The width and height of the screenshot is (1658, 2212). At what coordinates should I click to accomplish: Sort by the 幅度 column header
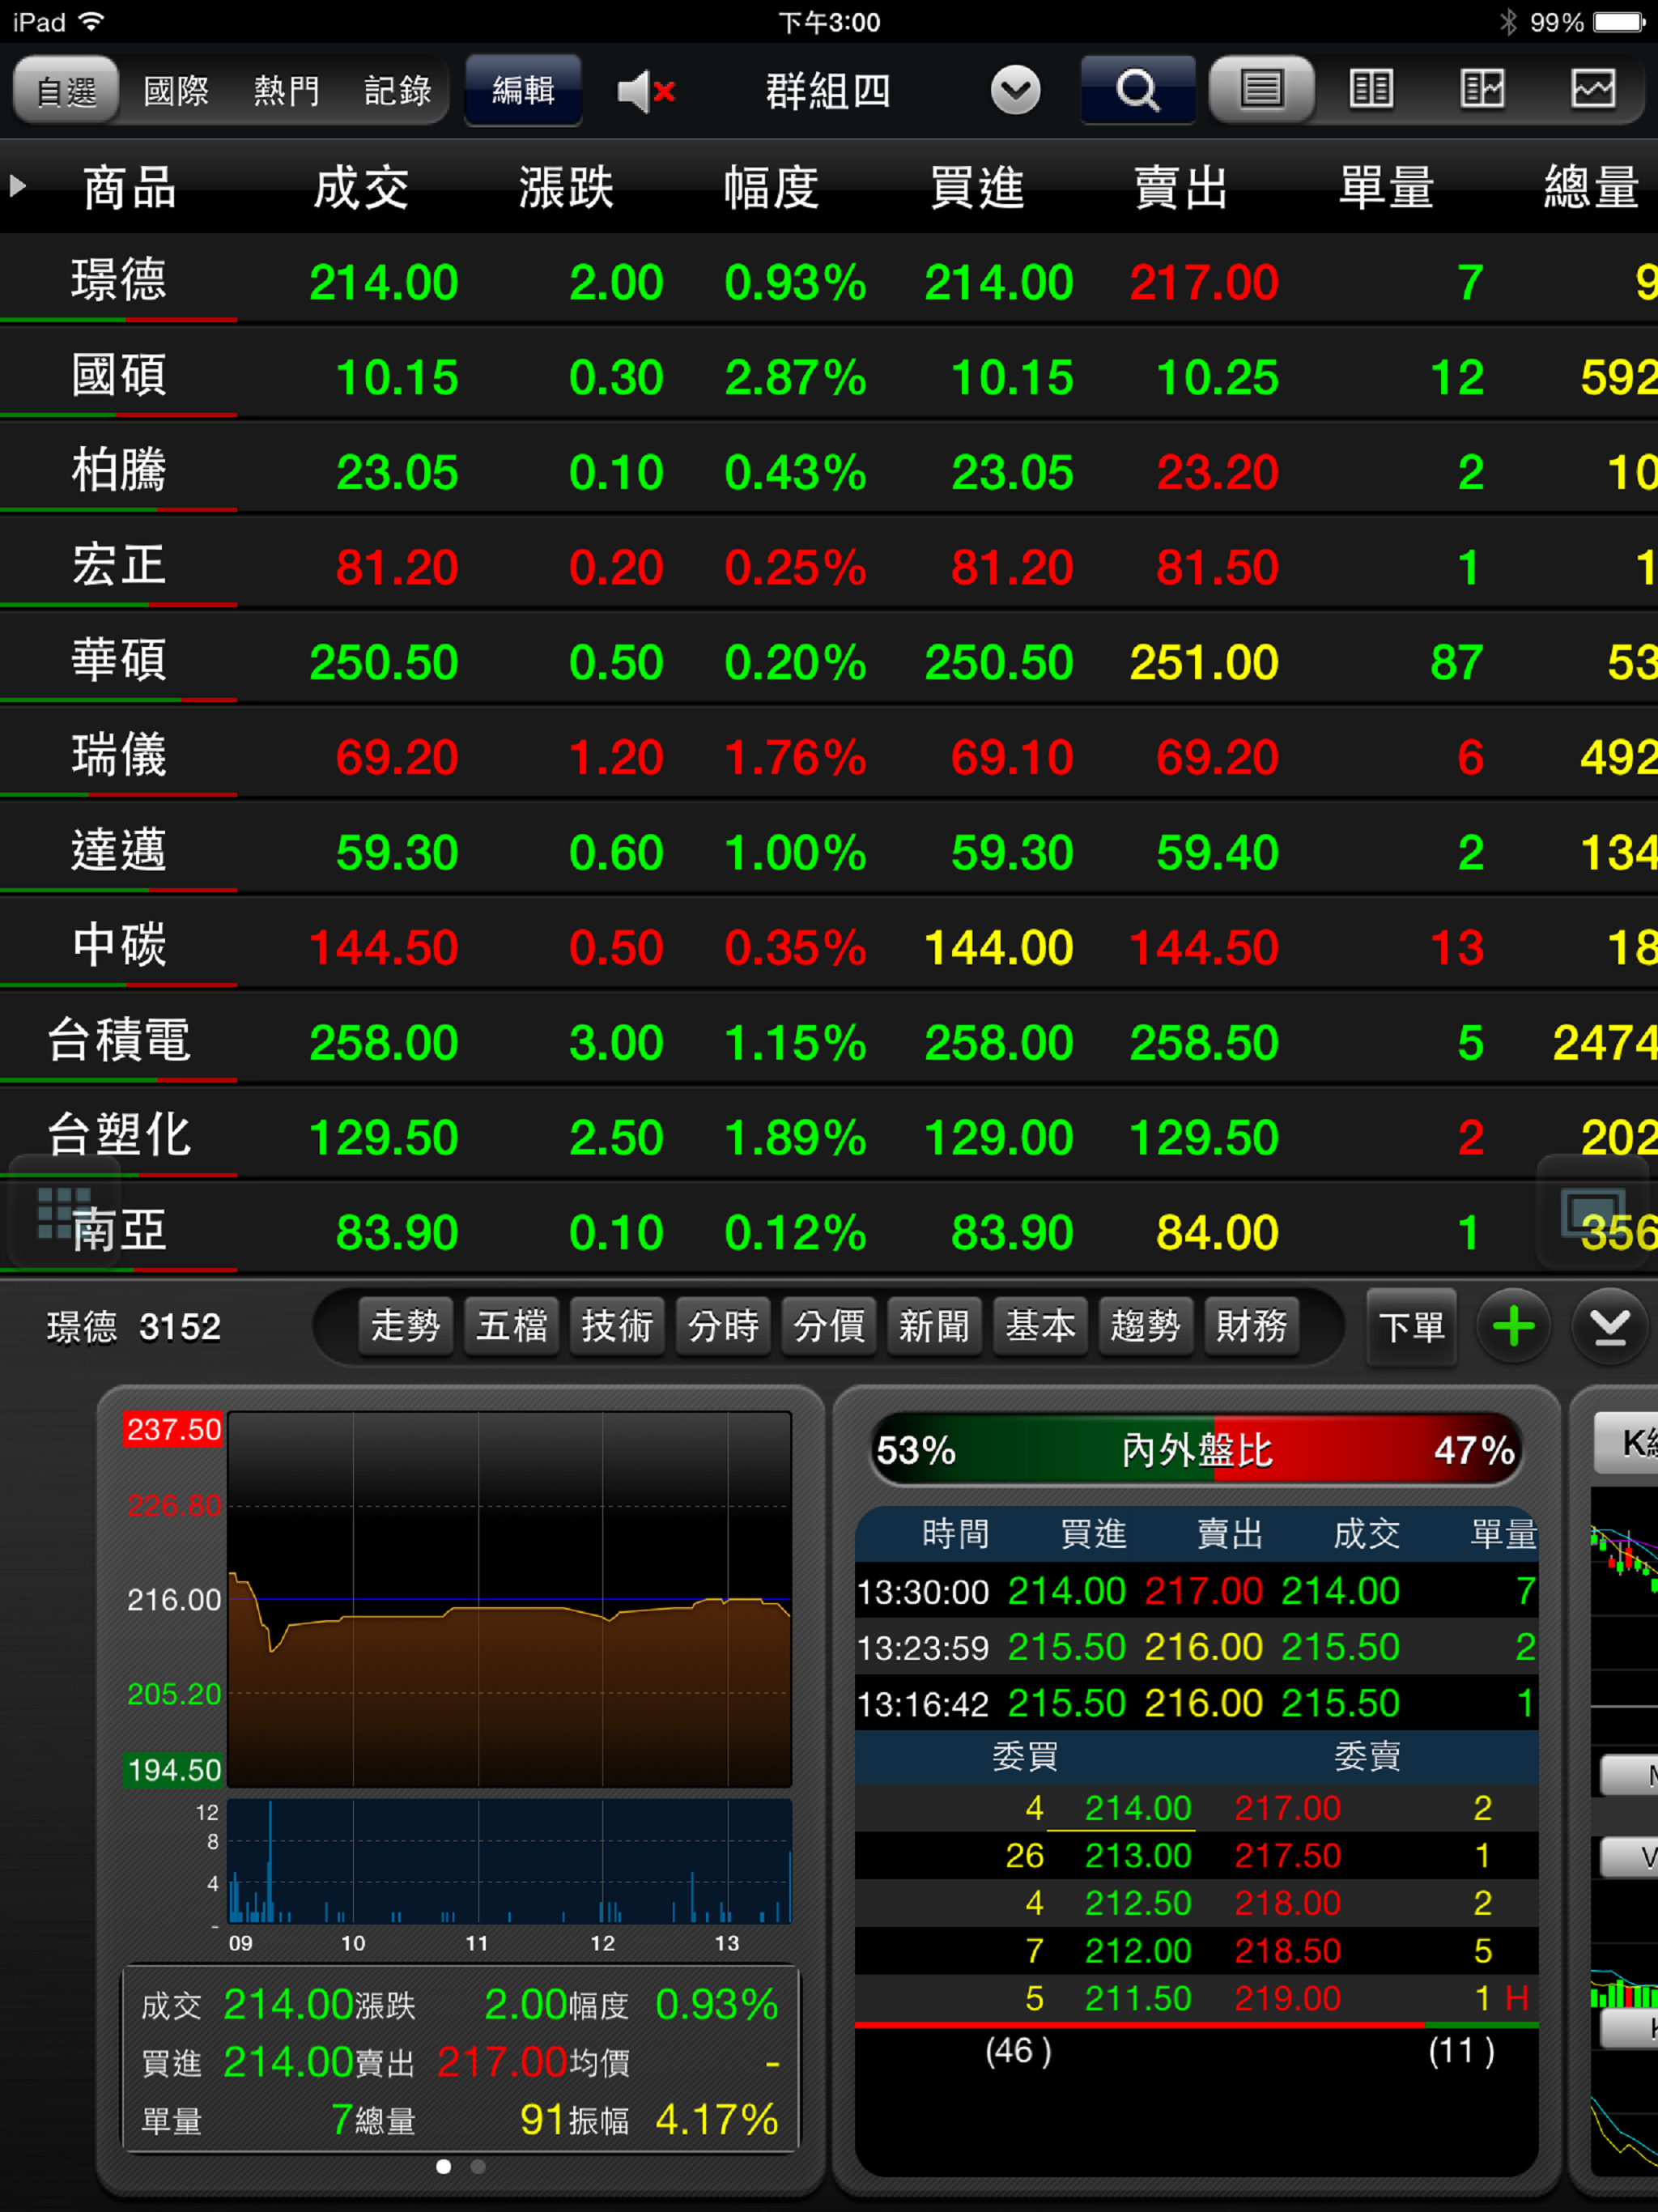tap(772, 187)
